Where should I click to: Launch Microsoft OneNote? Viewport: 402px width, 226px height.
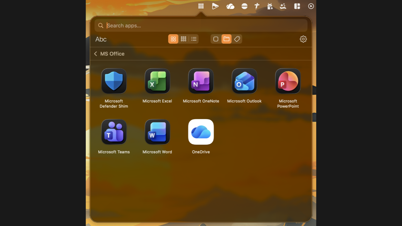[x=201, y=81]
